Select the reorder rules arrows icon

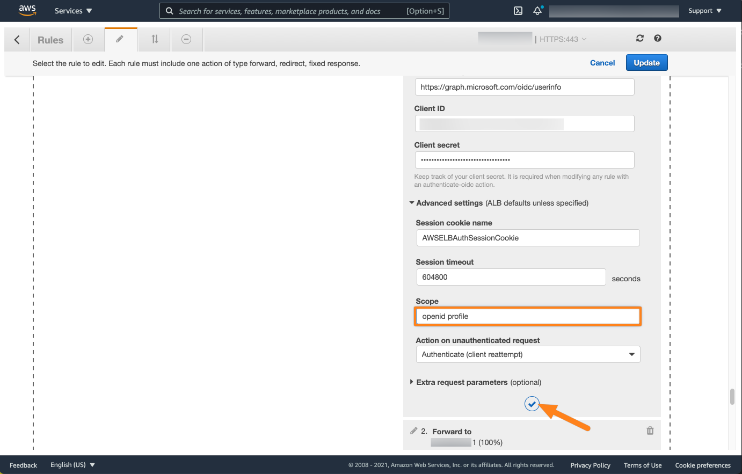[155, 39]
